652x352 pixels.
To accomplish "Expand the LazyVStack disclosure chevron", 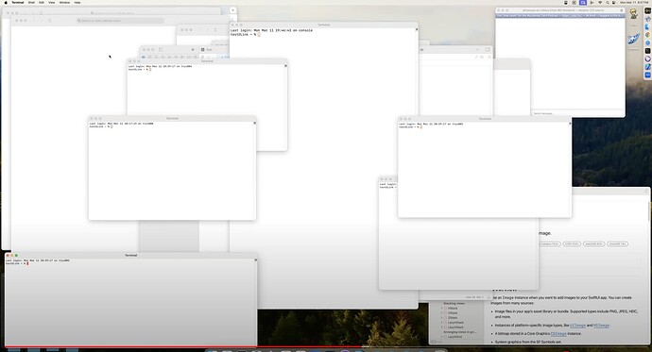I will point(441,327).
